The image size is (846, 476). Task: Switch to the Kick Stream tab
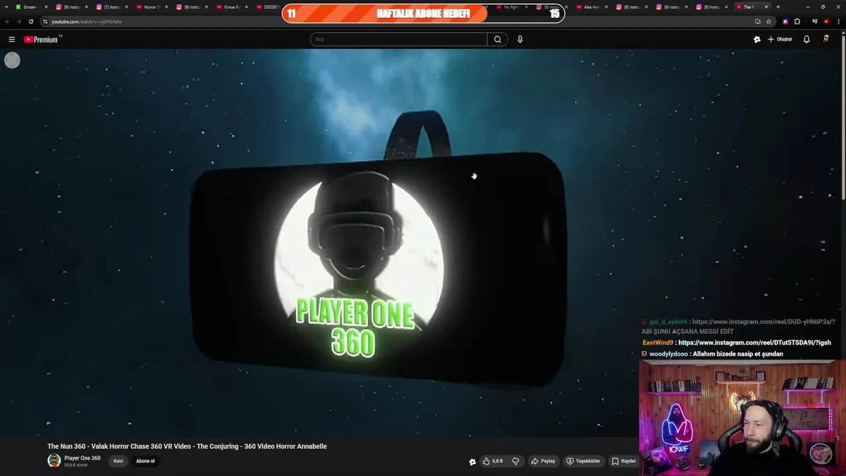pos(32,7)
